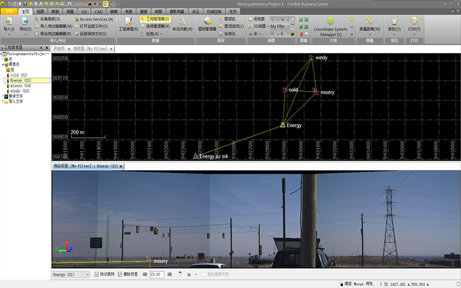Launch Access Services (A)

(94, 19)
